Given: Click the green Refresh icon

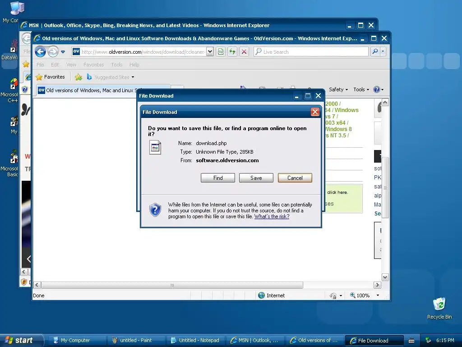Looking at the screenshot, I should coord(232,52).
